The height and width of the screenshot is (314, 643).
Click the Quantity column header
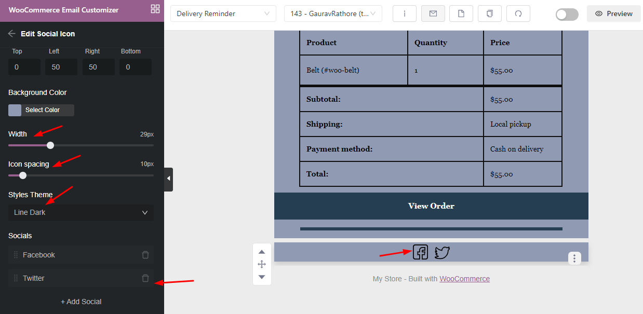pos(431,43)
